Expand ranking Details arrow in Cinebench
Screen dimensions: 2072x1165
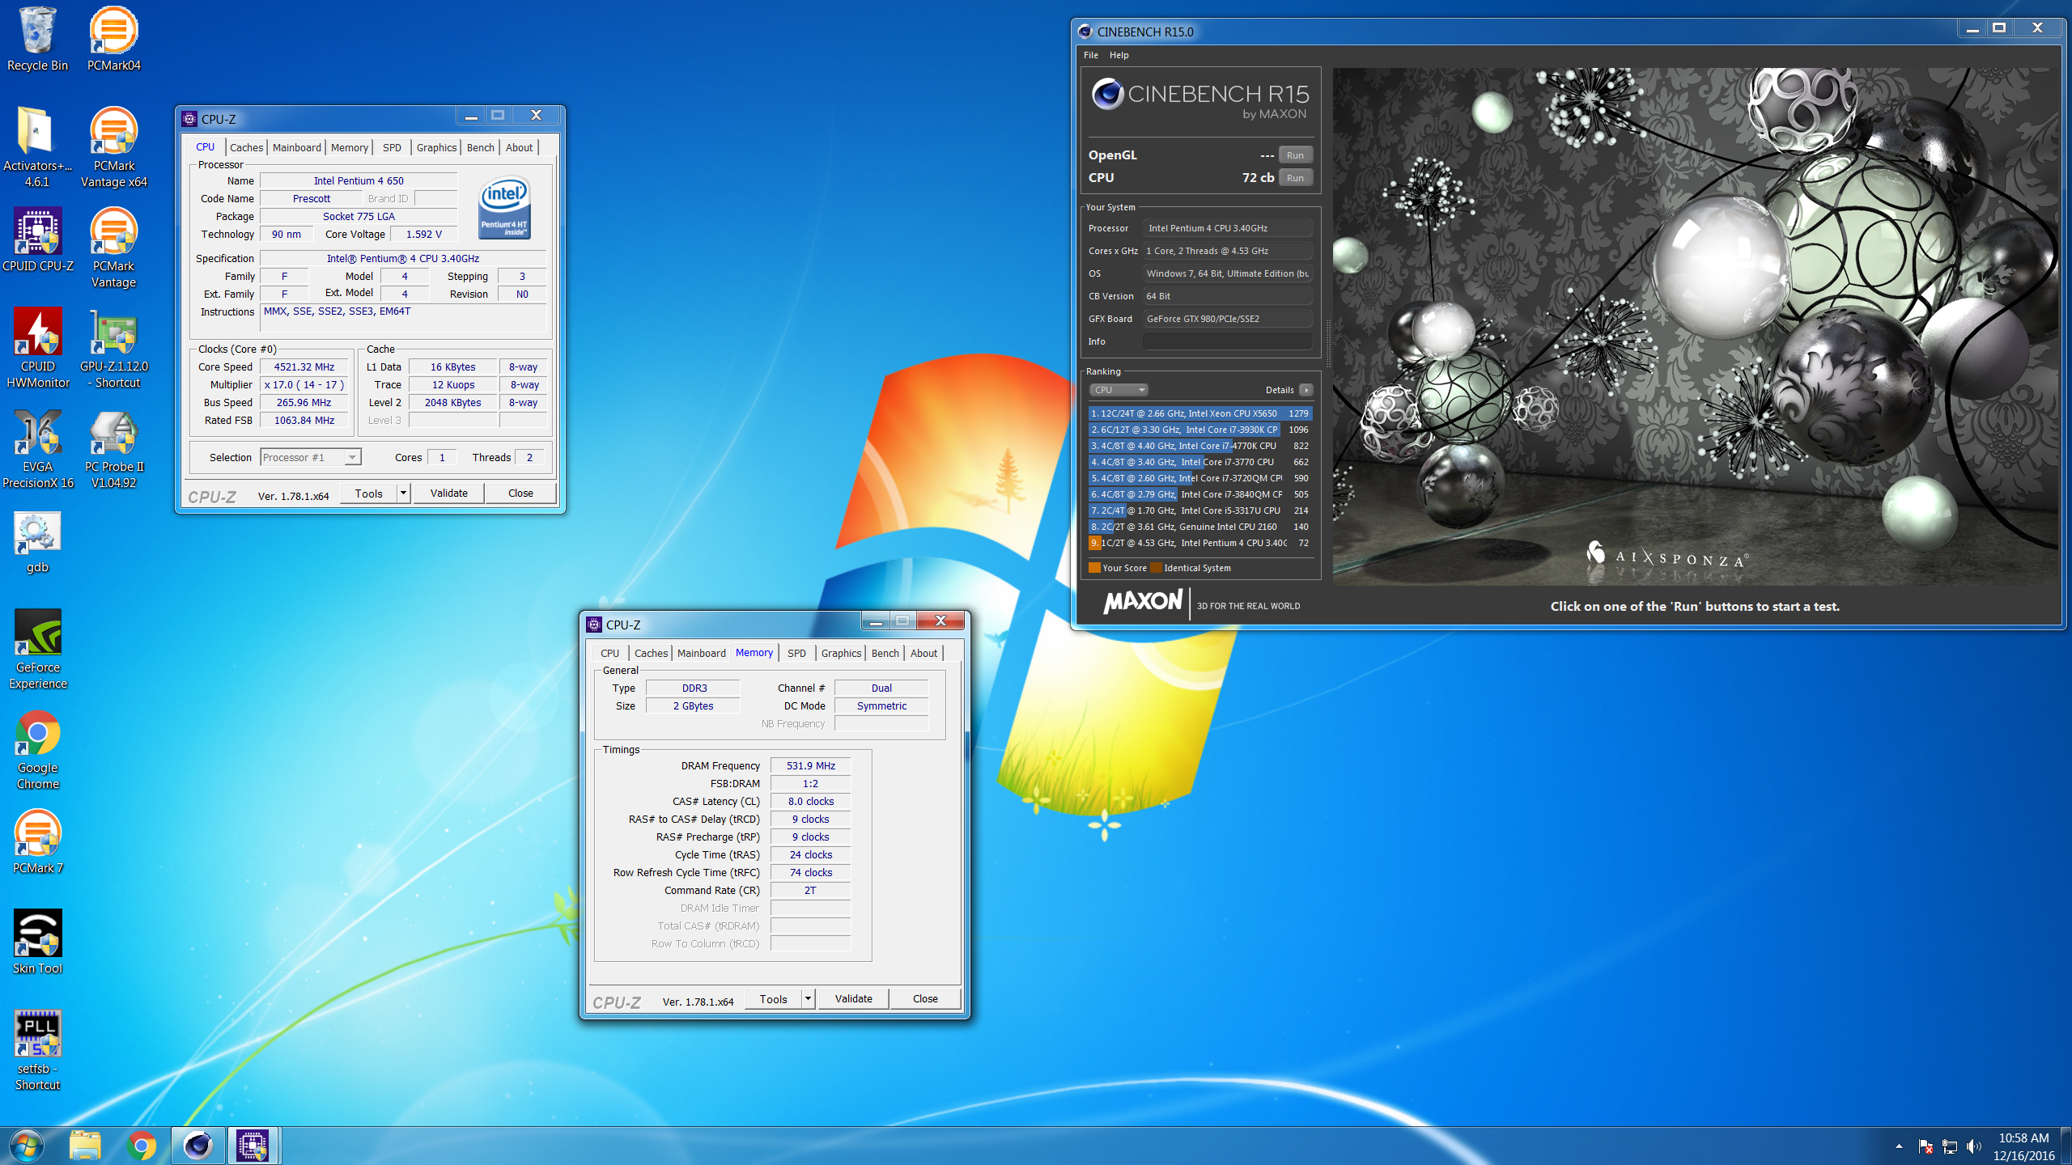1306,390
